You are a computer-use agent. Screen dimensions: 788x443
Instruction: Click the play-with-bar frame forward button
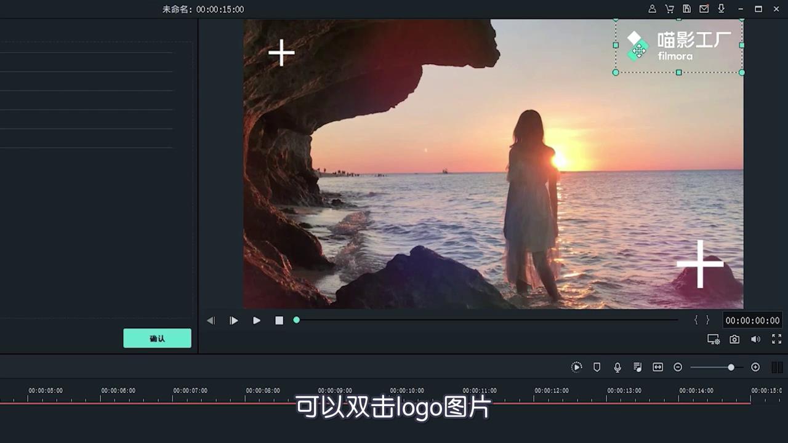click(x=233, y=321)
